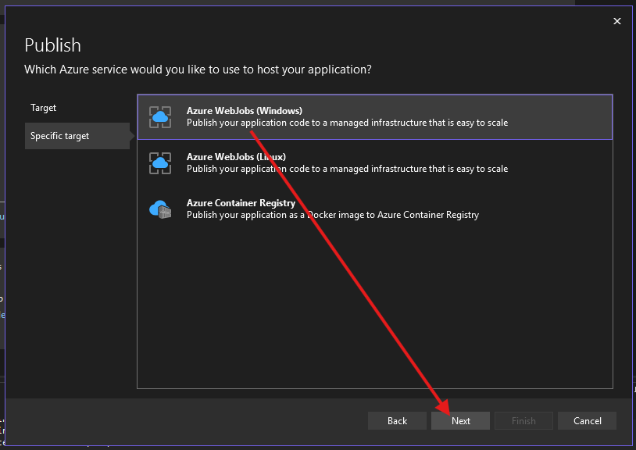The image size is (636, 450).
Task: Click the Azure WebJobs (Linux) cloud icon
Action: click(160, 162)
